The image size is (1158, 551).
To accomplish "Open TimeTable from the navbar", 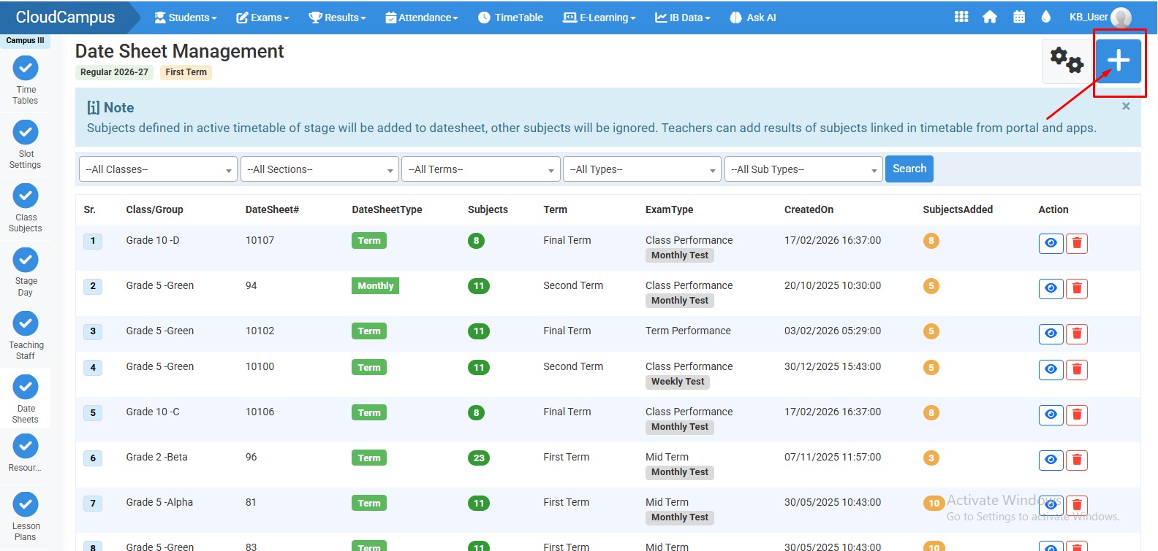I will [510, 18].
